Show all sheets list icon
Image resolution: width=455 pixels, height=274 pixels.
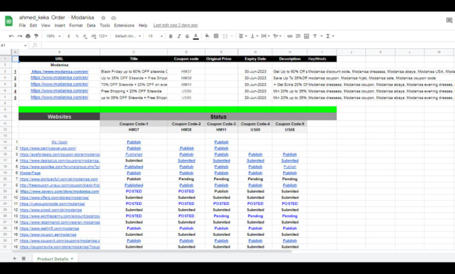[24, 259]
